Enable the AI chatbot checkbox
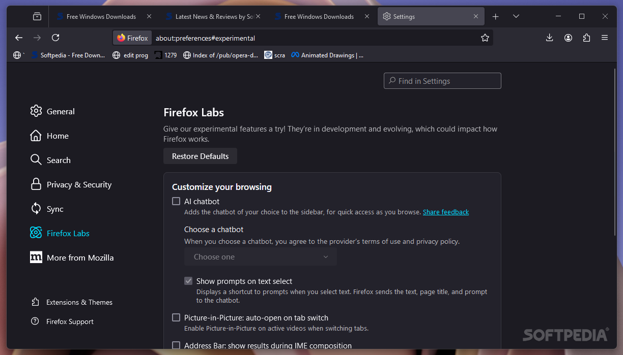This screenshot has width=623, height=355. (x=176, y=201)
